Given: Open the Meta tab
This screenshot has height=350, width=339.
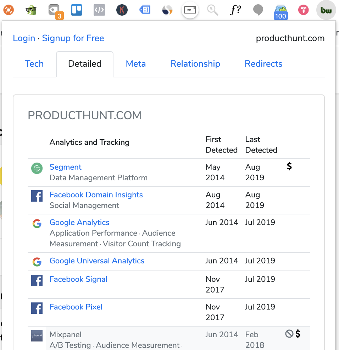Looking at the screenshot, I should tap(136, 64).
